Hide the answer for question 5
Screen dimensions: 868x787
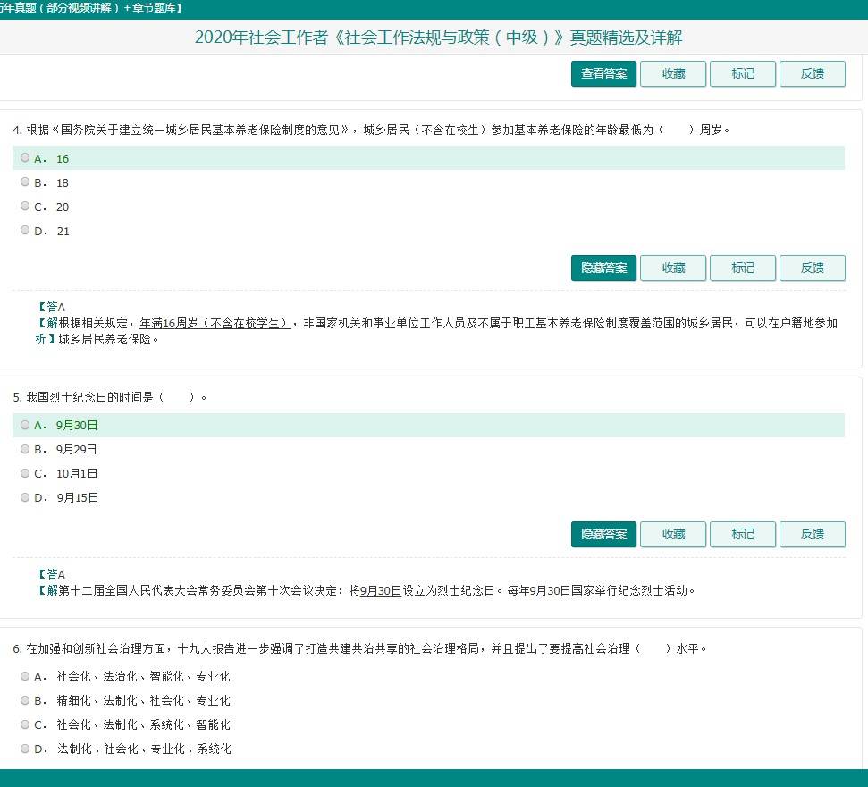pos(603,534)
